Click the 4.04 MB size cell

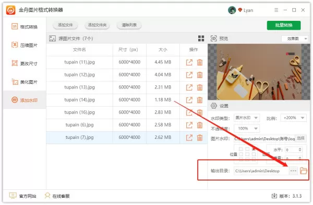[x=163, y=75]
